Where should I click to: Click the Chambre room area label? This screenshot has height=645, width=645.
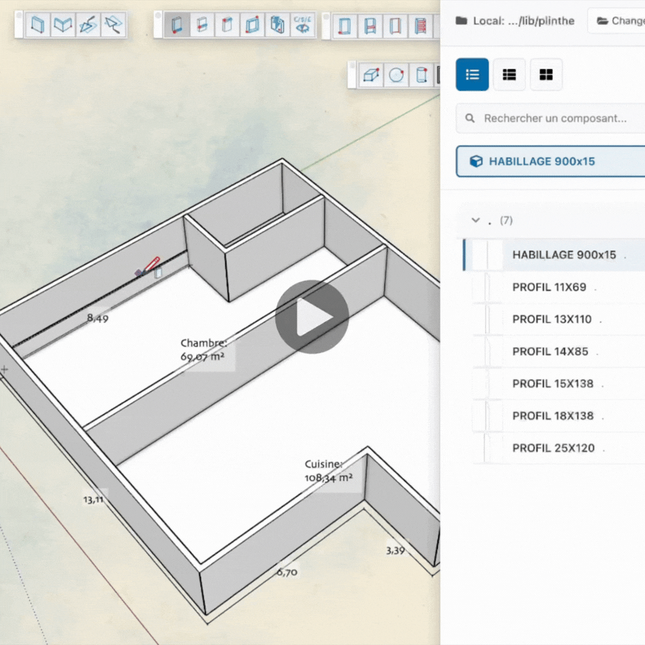point(203,351)
